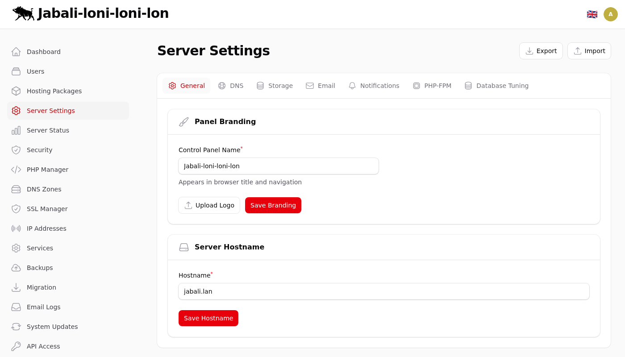Click the Server Status chart icon

(16, 130)
